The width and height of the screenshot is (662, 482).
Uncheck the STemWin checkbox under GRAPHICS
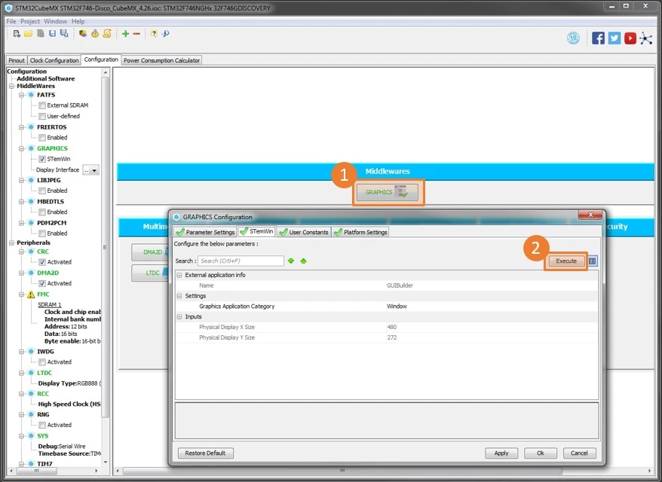pos(42,159)
